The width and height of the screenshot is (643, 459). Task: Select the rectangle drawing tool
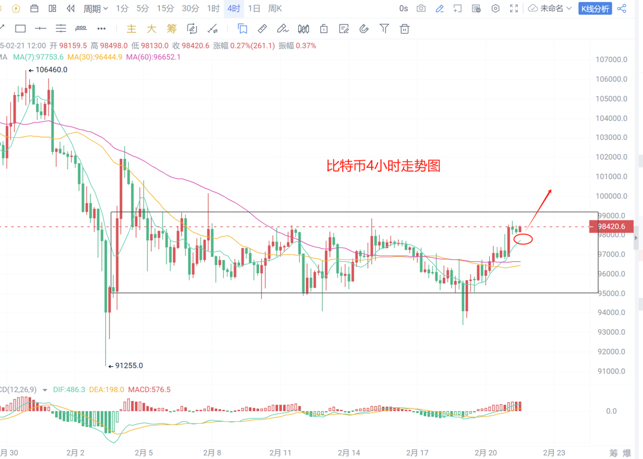click(x=20, y=29)
